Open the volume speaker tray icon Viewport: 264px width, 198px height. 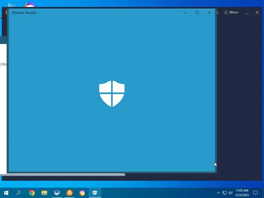pyautogui.click(x=230, y=193)
